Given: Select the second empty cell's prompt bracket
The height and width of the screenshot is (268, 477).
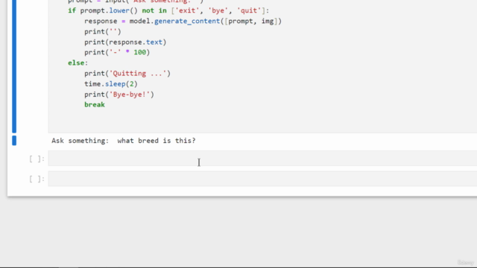Looking at the screenshot, I should coord(37,179).
